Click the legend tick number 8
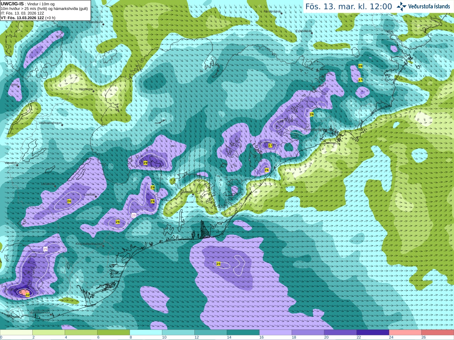454x340 pixels. [131, 338]
